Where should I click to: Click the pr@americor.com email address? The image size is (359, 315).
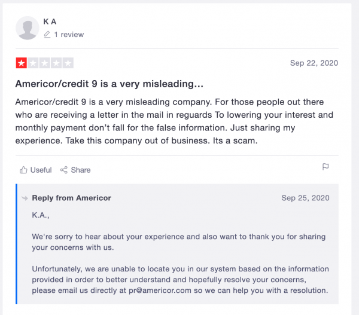(160, 290)
